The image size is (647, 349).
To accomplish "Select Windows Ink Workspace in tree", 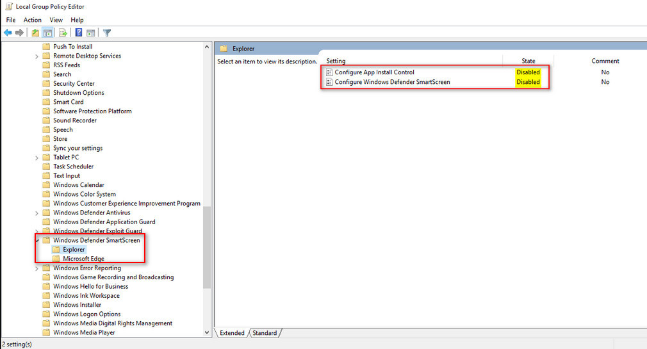I will click(86, 296).
